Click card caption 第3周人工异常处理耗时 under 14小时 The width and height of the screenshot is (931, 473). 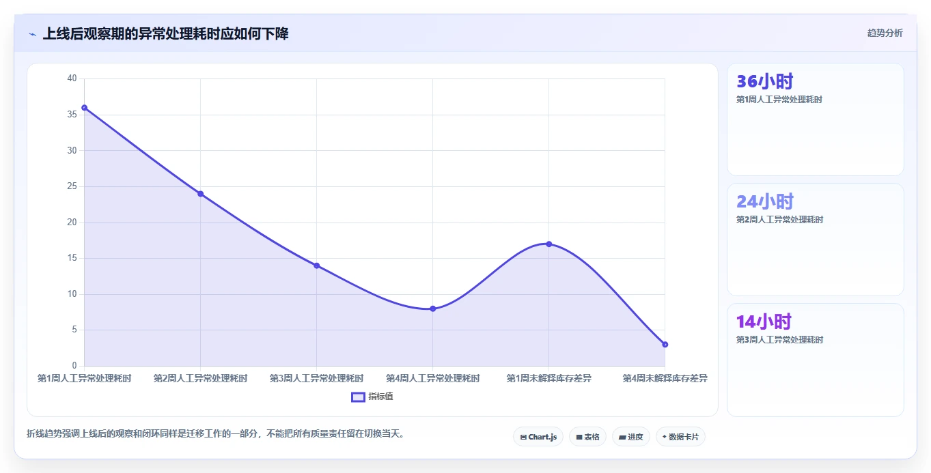click(x=779, y=340)
